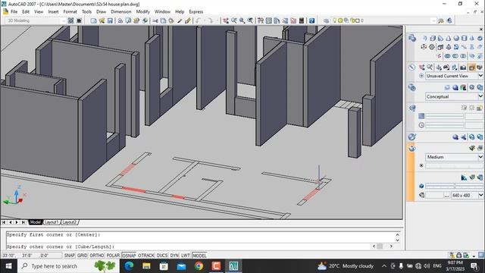This screenshot has height=273, width=485.
Task: Click the render teapot panel icon
Action: tap(411, 149)
